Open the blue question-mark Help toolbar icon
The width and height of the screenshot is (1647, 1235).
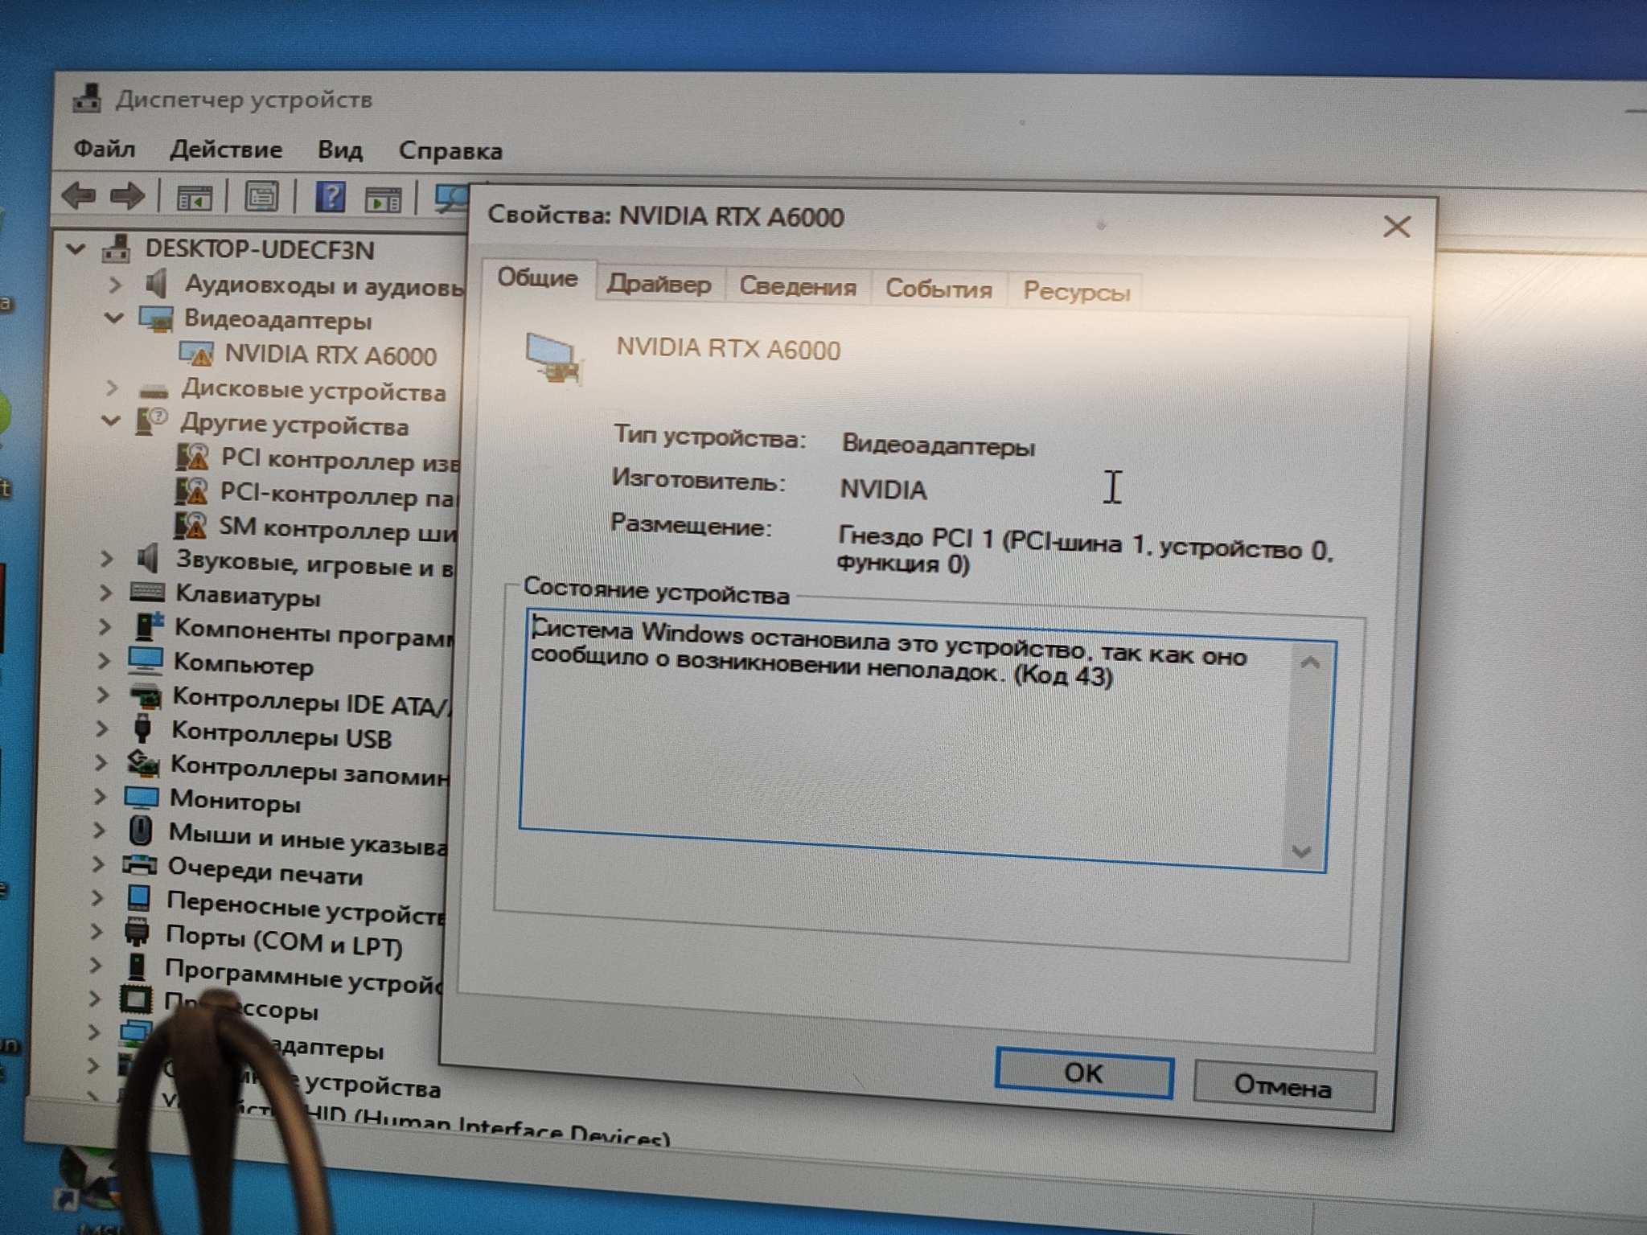330,197
